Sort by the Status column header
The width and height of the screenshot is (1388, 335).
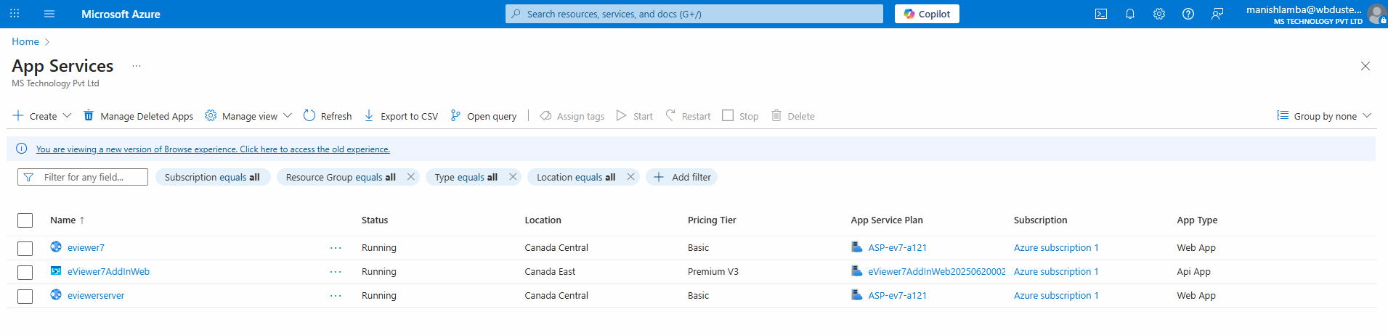click(375, 220)
